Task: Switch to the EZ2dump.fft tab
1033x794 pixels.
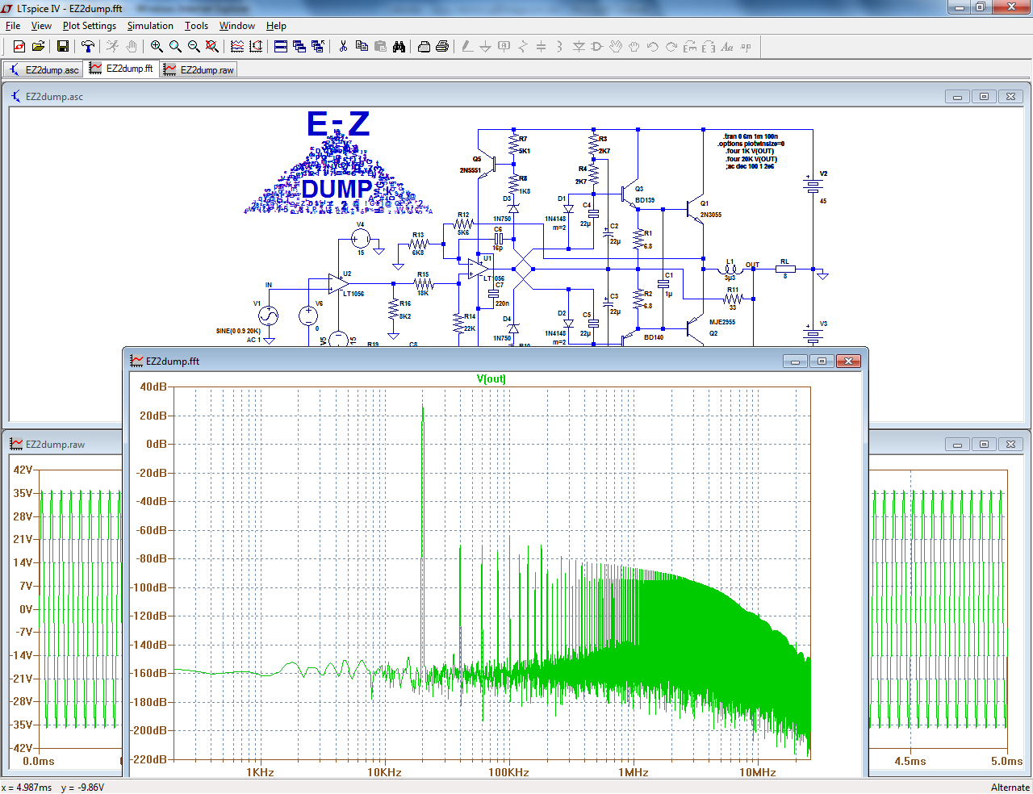Action: click(x=121, y=69)
